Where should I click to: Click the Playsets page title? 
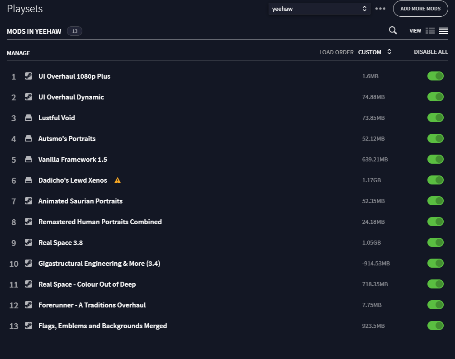coord(25,9)
